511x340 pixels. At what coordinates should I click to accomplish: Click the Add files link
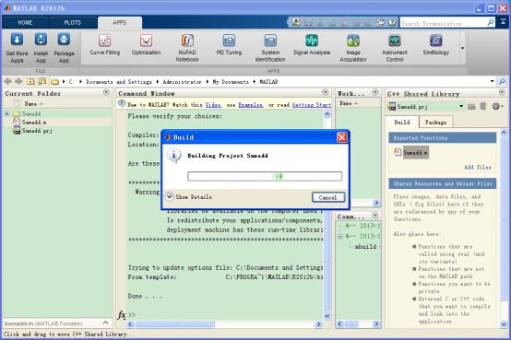coord(478,168)
